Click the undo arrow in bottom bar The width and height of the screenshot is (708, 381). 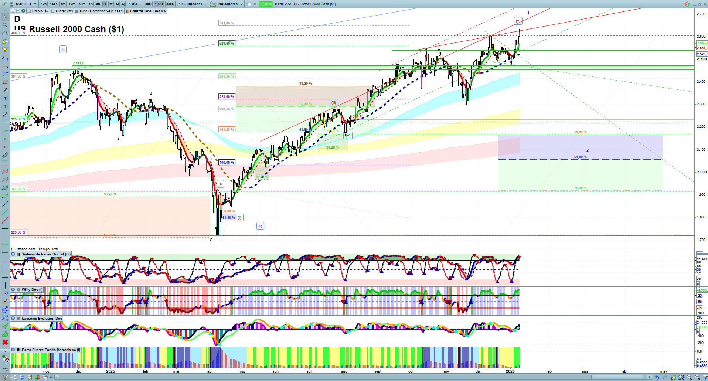coord(657,377)
